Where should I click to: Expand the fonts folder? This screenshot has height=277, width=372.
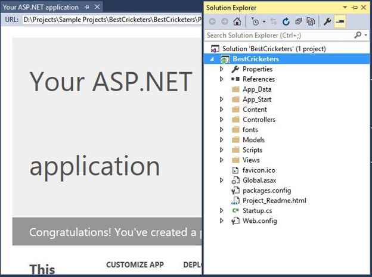[x=221, y=129]
